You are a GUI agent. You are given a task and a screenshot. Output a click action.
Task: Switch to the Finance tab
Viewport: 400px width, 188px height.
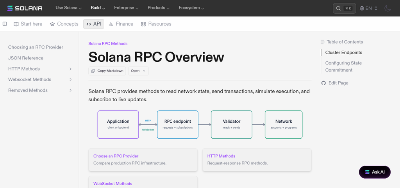pyautogui.click(x=121, y=24)
